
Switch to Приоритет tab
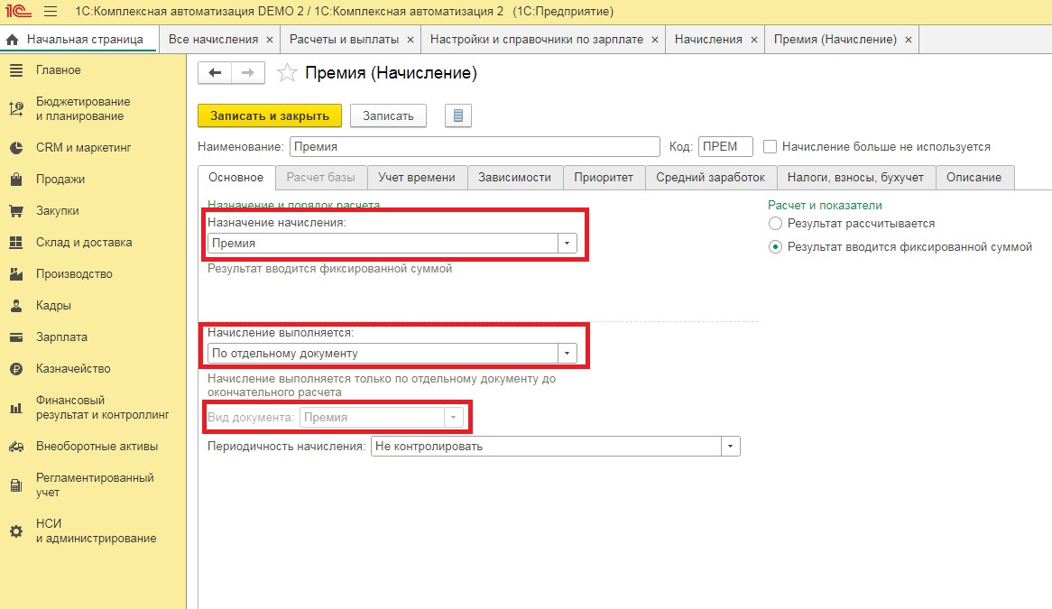(604, 178)
